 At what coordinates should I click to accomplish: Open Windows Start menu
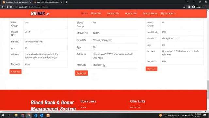pyautogui.click(x=3, y=115)
